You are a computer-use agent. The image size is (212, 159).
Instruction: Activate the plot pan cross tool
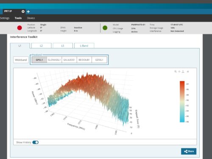point(179,72)
